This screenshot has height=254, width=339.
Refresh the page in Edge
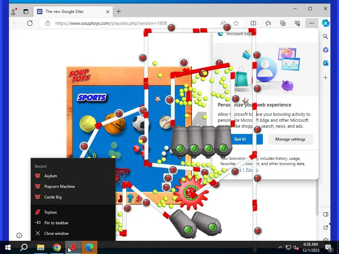point(30,23)
